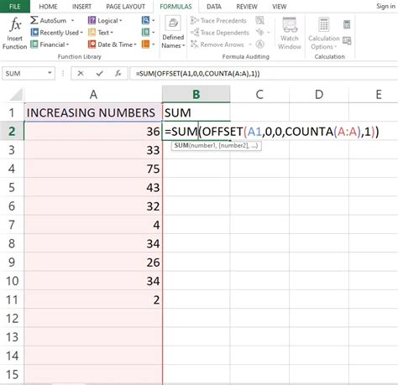The height and width of the screenshot is (385, 398).
Task: Cancel the formula entry with X
Action: click(x=81, y=74)
